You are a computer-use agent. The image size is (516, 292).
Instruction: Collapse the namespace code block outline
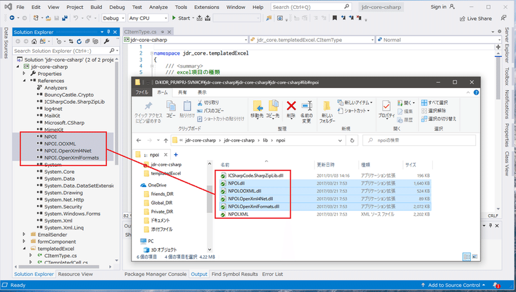152,53
